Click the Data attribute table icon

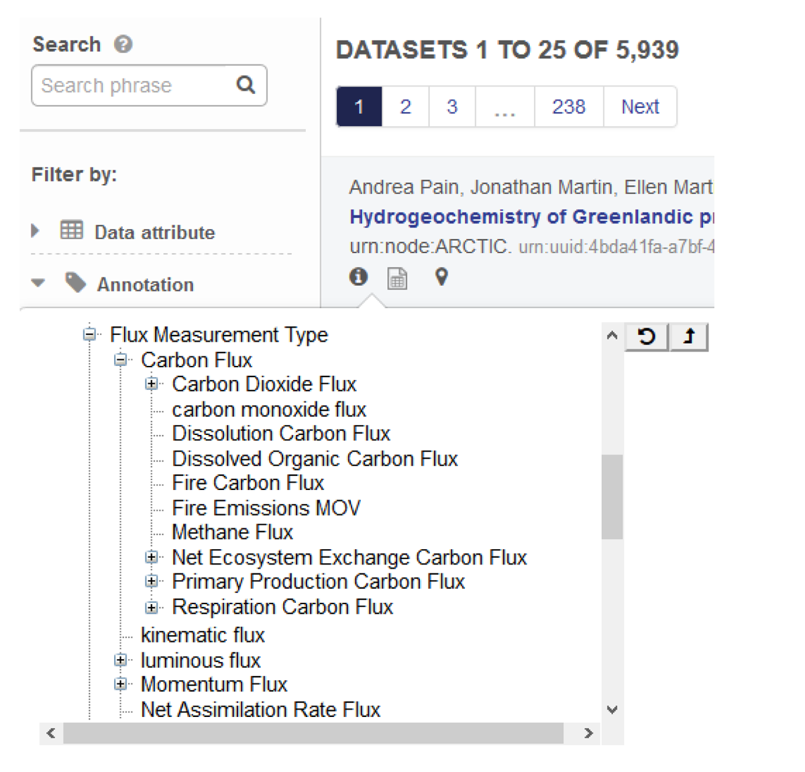tap(72, 230)
